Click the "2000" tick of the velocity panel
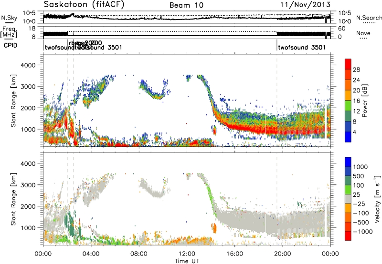The height and width of the screenshot is (264, 382). (28, 206)
